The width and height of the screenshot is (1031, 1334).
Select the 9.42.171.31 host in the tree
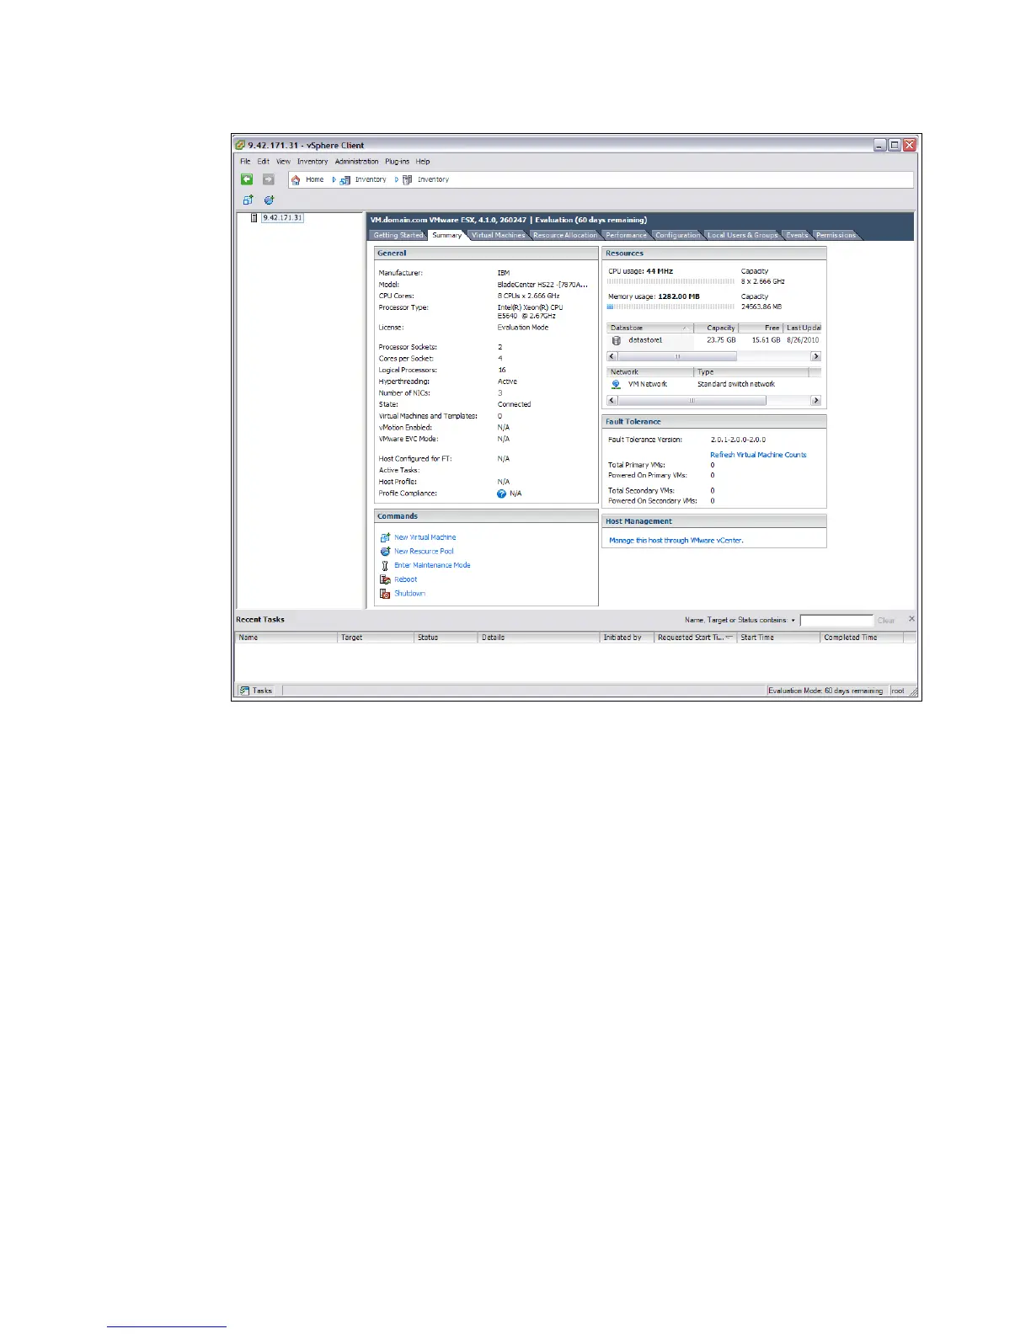(x=282, y=217)
